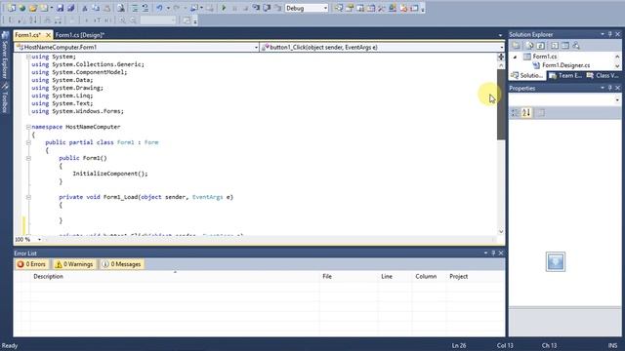The image size is (625, 351).
Task: Click the Navigate Backward icon
Action: tap(194, 8)
